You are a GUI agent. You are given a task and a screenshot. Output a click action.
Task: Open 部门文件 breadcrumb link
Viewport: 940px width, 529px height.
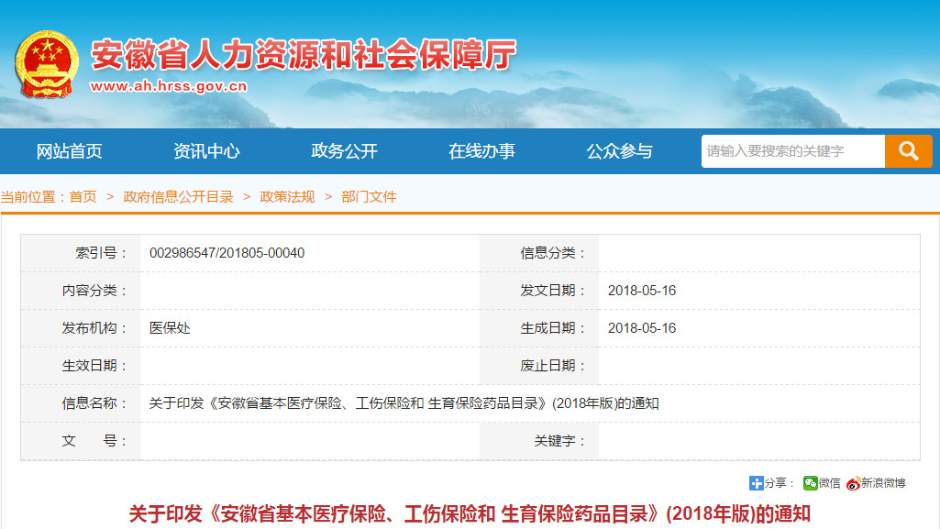[369, 196]
